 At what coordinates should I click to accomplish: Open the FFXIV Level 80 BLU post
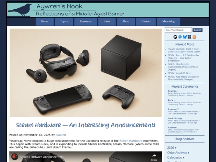(x=179, y=73)
